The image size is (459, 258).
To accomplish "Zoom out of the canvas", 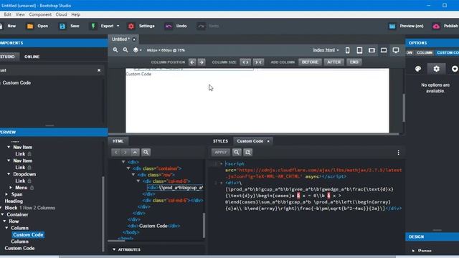I will pyautogui.click(x=126, y=50).
